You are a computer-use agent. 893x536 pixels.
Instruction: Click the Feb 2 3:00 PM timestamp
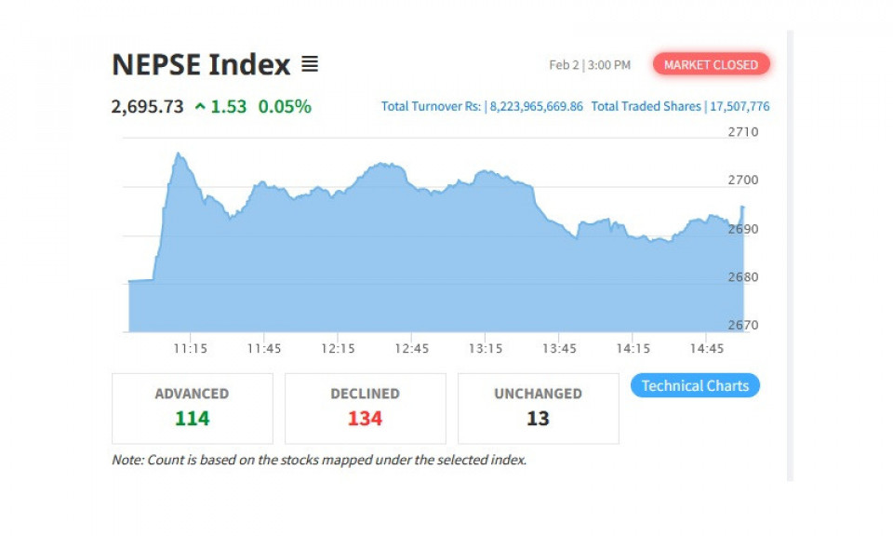590,65
